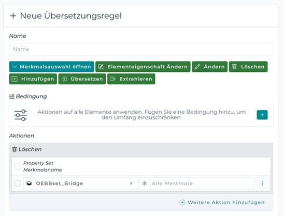
Task: Click the plus icon beside Neue Übersetzungsregel
Action: [x=13, y=16]
